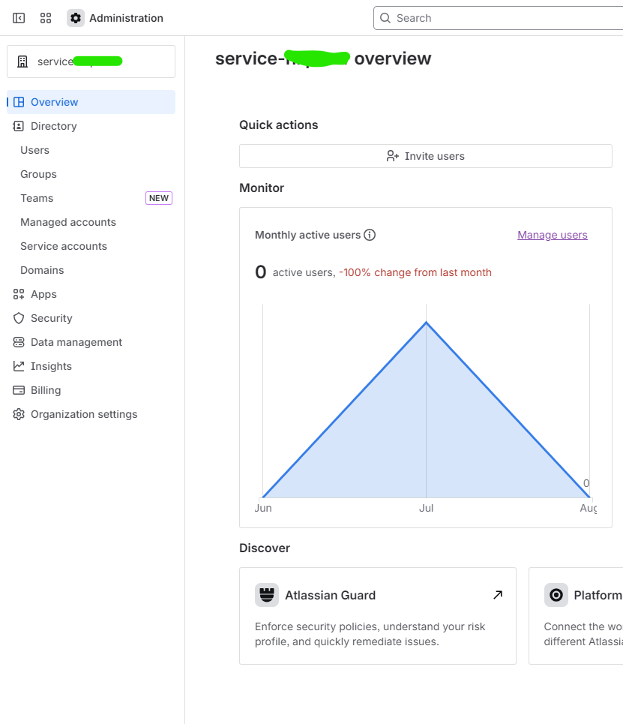623x724 pixels.
Task: Open Data management in sidebar
Action: (76, 342)
